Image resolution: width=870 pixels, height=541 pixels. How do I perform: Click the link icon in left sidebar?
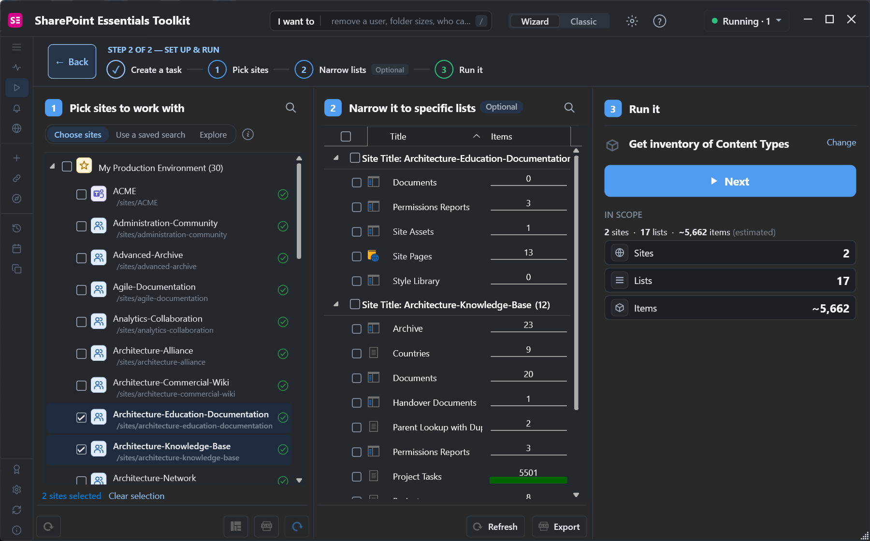coord(16,178)
